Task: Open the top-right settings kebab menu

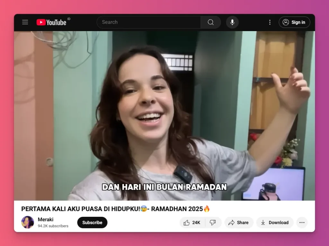Action: click(x=270, y=22)
